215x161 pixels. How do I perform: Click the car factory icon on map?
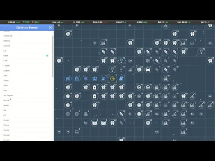pyautogui.click(x=148, y=69)
